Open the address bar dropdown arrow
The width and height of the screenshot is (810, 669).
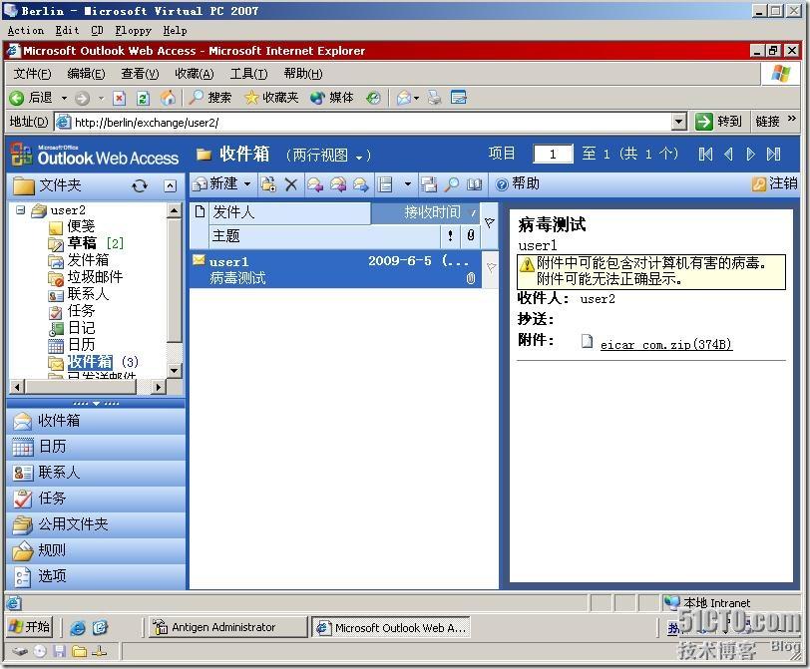tap(678, 122)
